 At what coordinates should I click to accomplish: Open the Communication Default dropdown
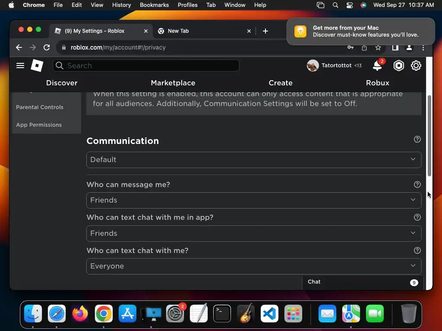pyautogui.click(x=254, y=160)
